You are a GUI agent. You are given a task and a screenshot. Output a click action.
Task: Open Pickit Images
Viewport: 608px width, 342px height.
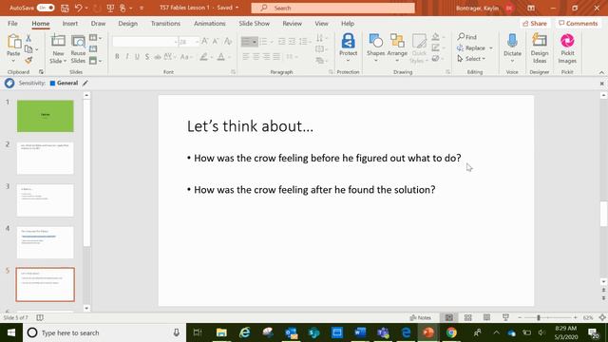click(x=567, y=48)
